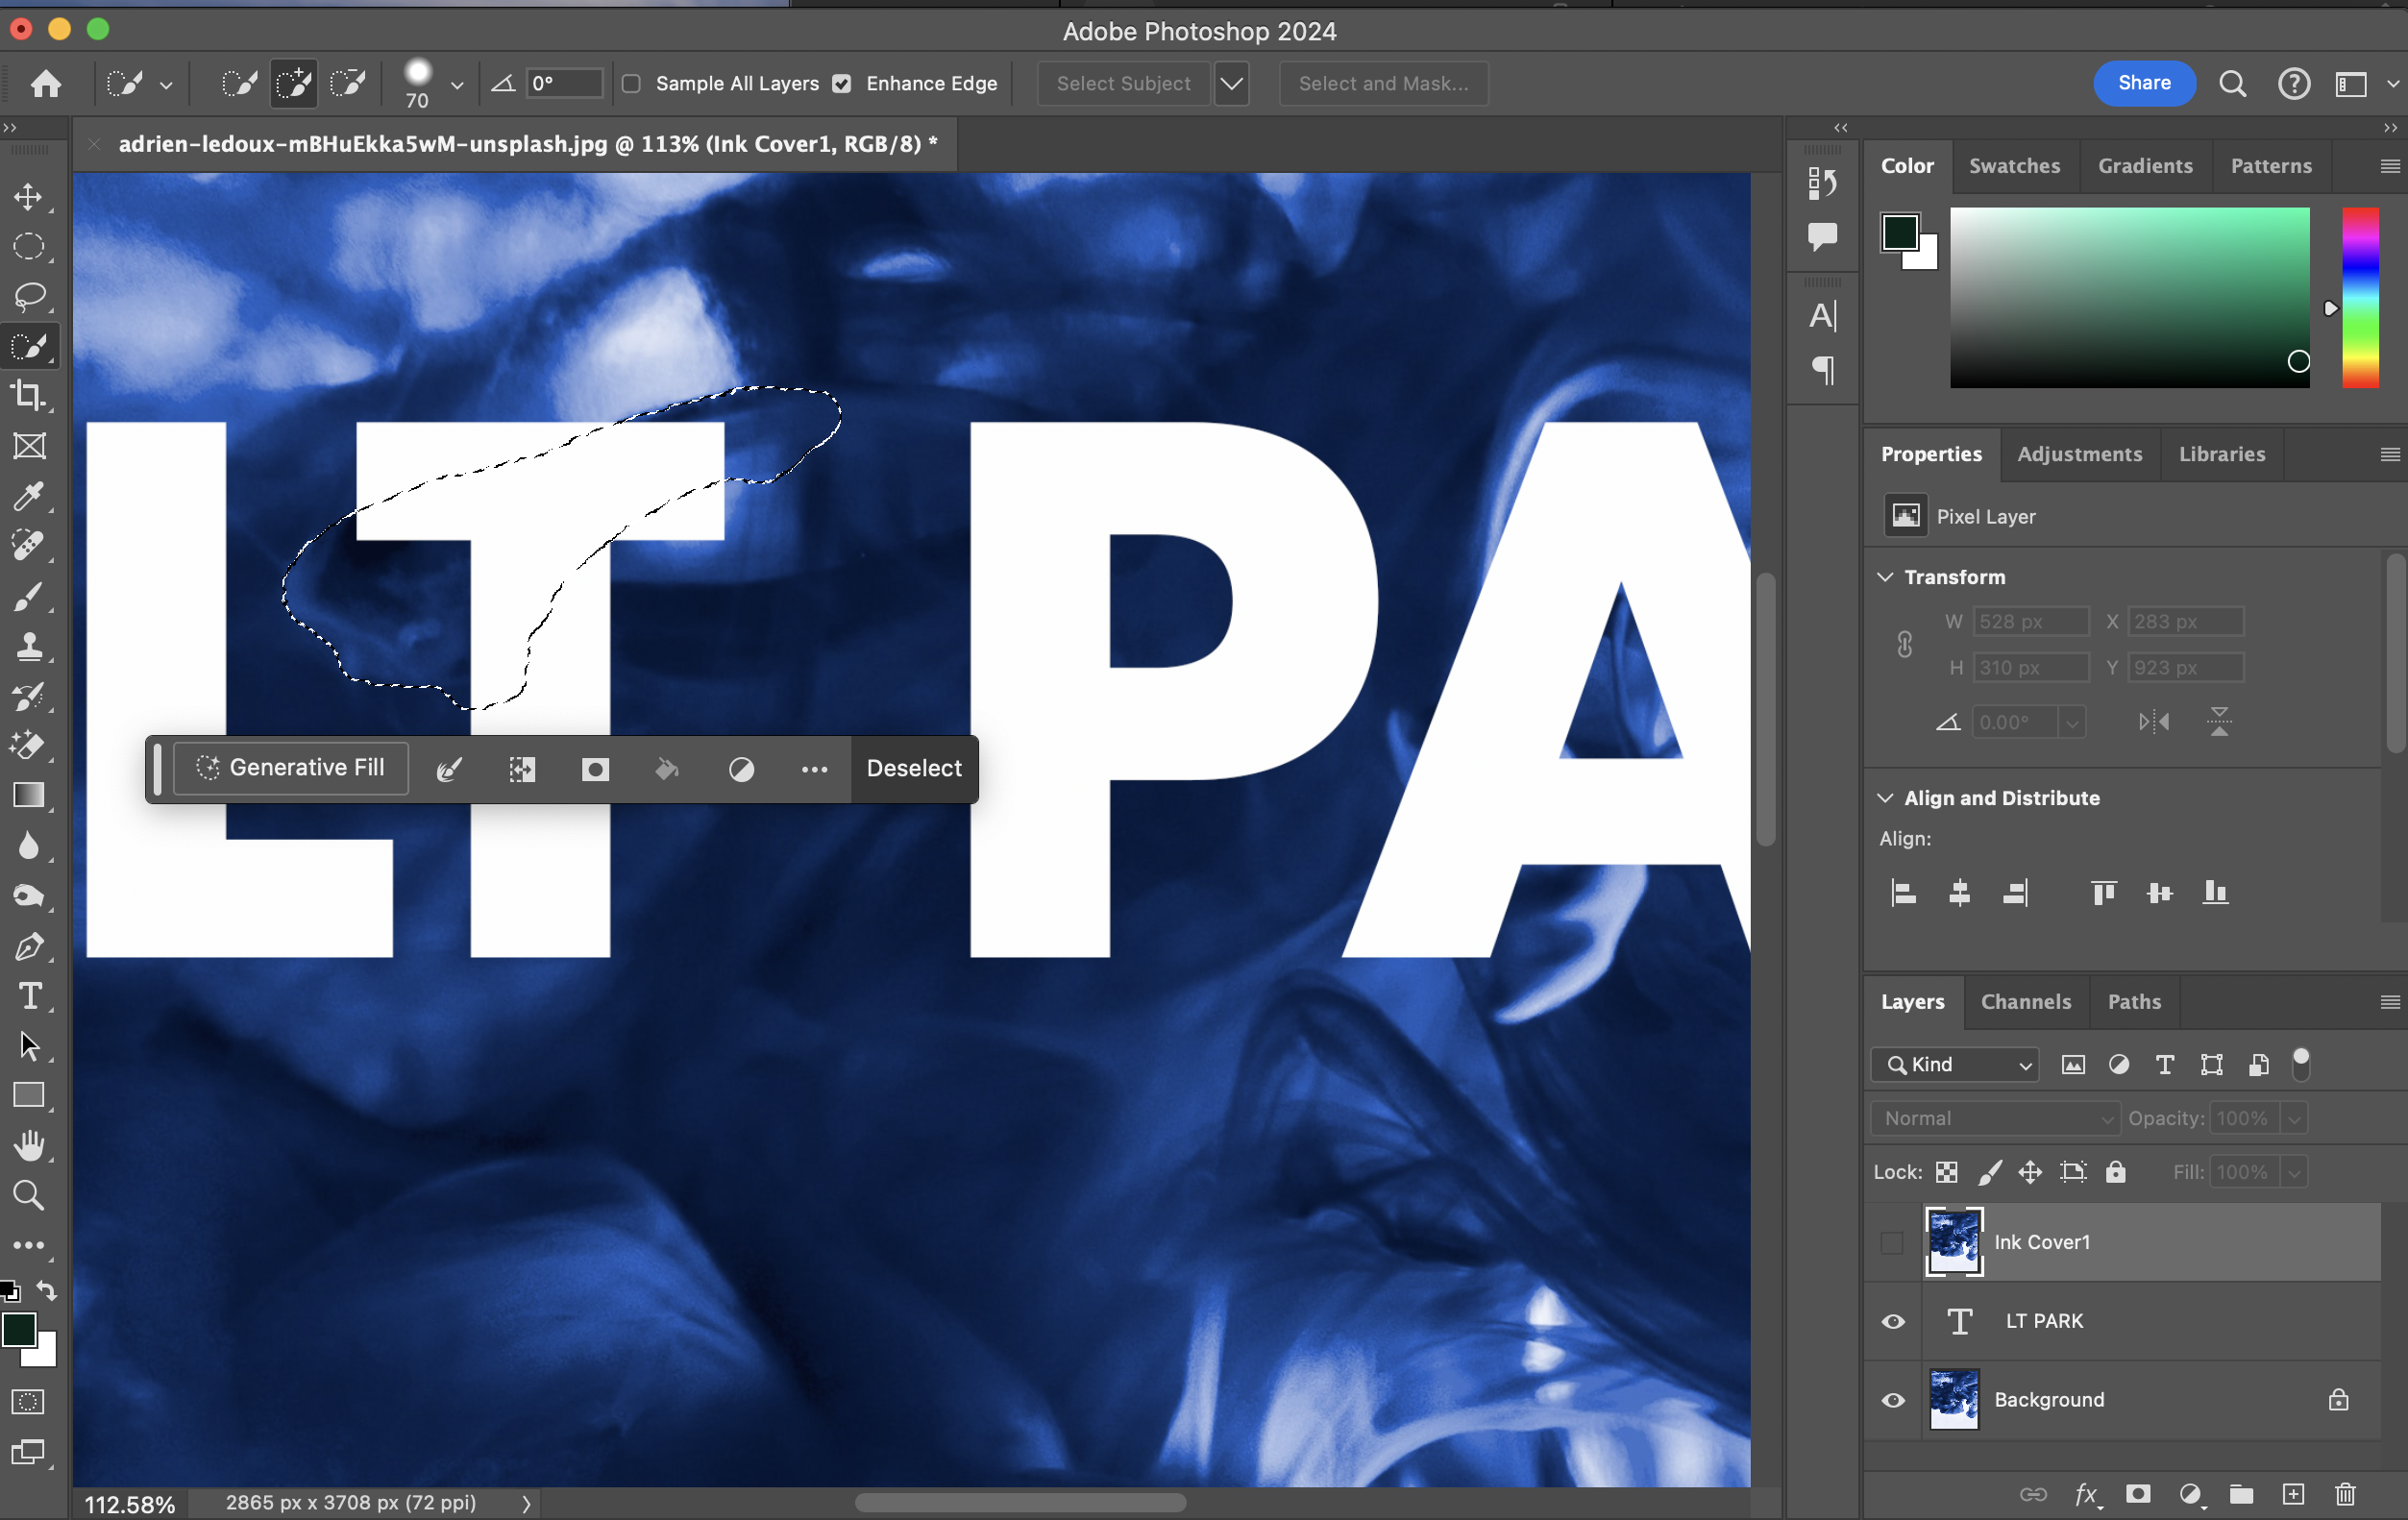Uncheck the Enhance Edge checkbox

coord(842,84)
